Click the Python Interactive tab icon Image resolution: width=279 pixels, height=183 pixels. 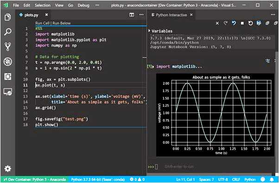153,15
